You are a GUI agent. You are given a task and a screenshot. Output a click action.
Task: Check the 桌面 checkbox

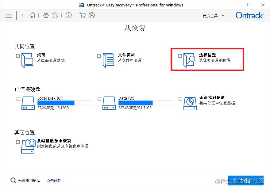(18, 56)
